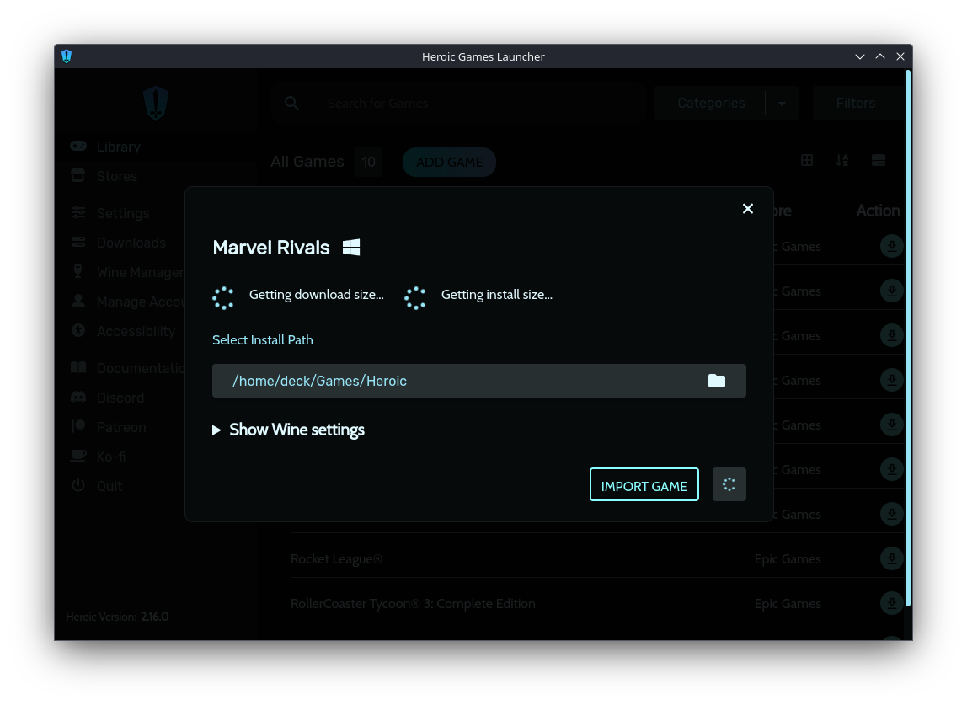Click the Stores shop icon

pyautogui.click(x=78, y=175)
